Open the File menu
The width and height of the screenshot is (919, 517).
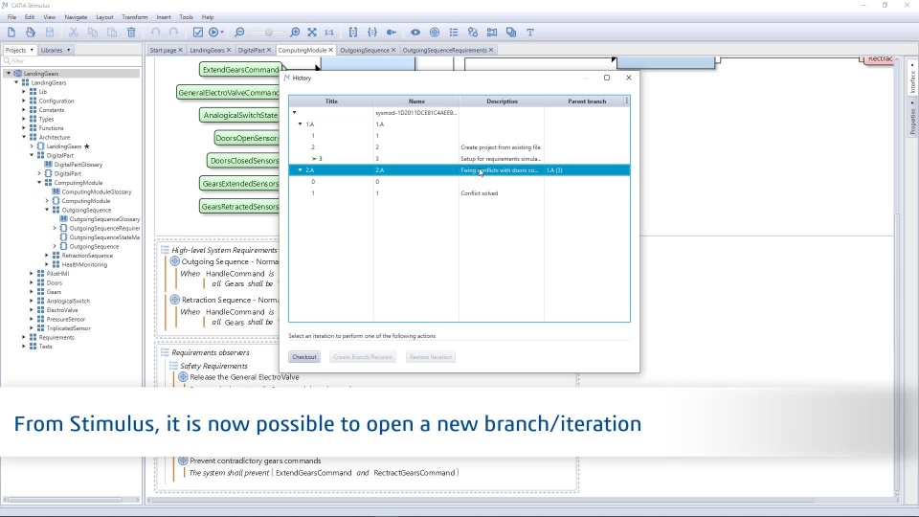11,17
